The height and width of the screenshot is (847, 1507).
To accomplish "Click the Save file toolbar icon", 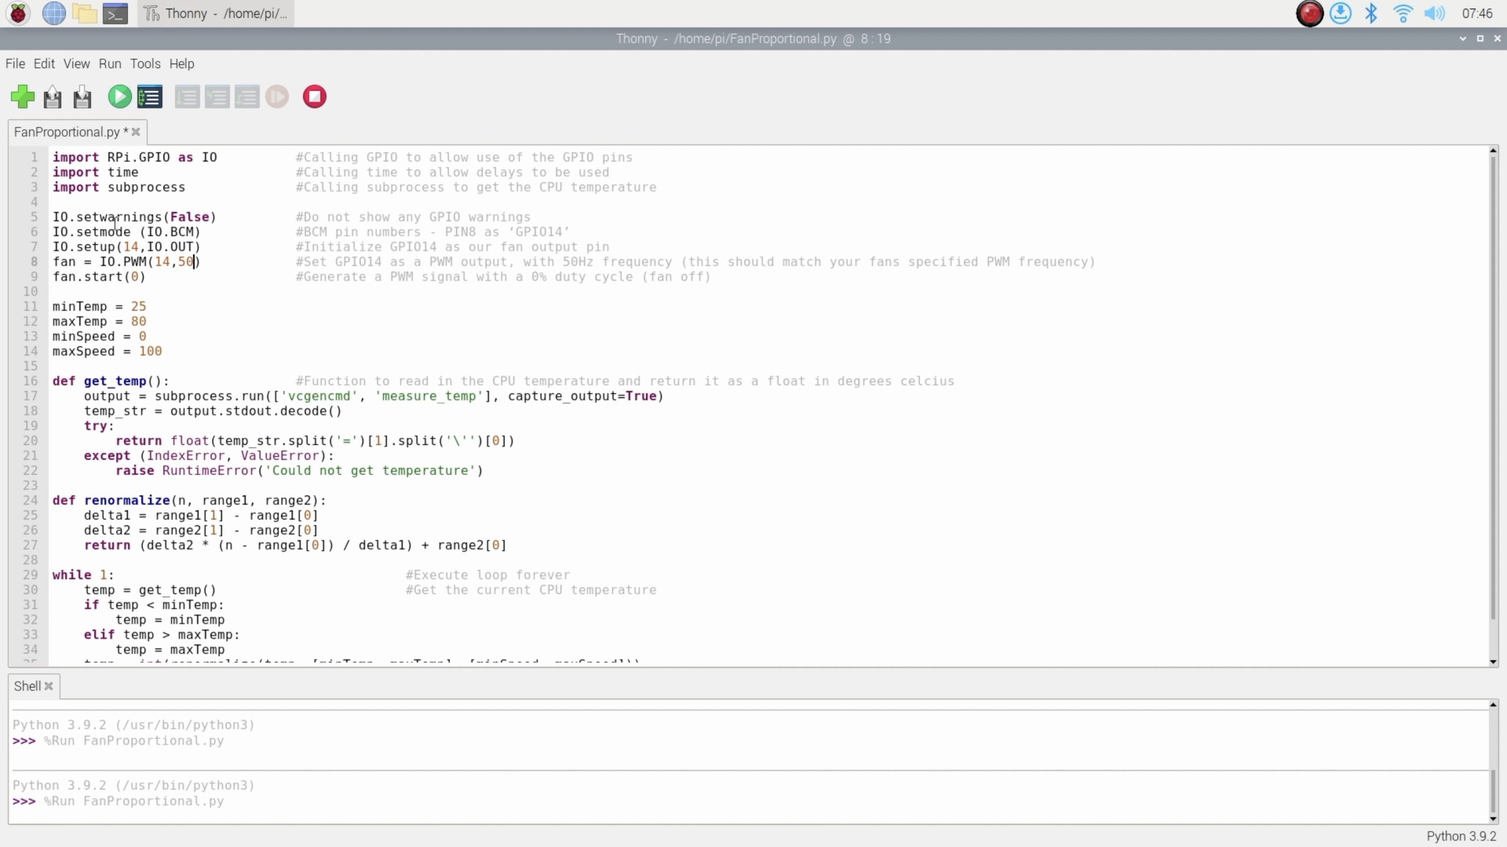I will tap(82, 97).
